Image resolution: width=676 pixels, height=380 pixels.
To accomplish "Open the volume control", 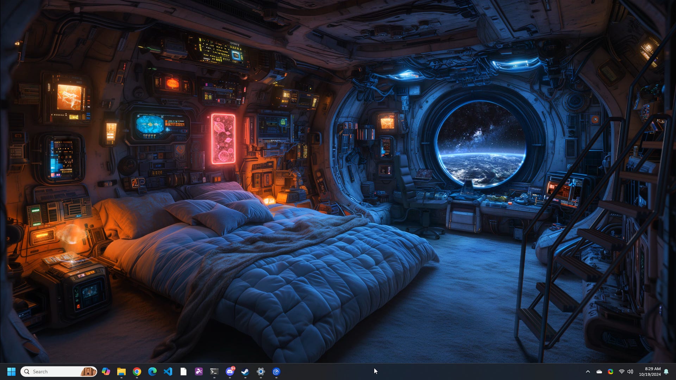I will [631, 371].
